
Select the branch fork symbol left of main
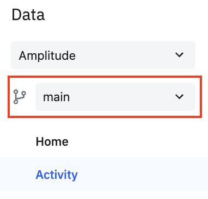[20, 97]
